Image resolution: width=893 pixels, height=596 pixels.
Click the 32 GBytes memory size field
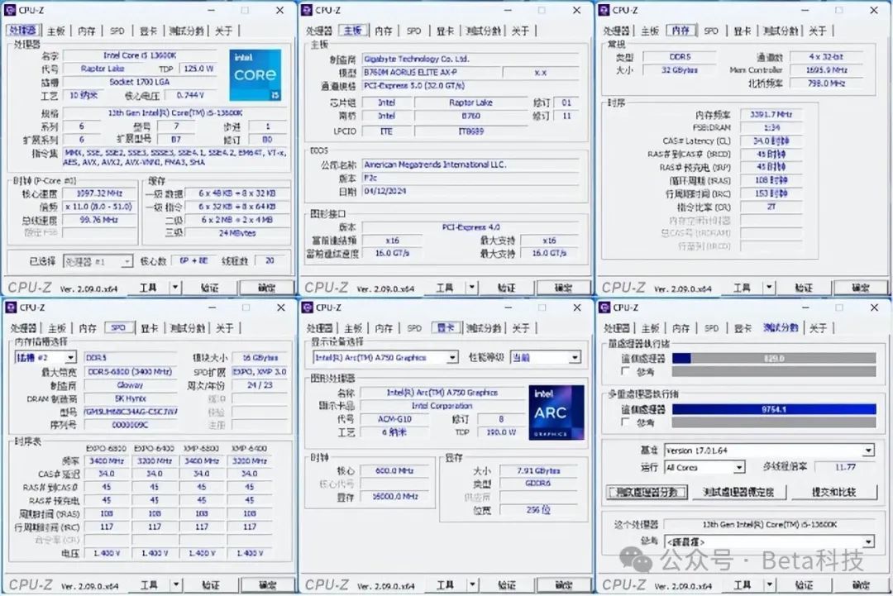[x=680, y=69]
